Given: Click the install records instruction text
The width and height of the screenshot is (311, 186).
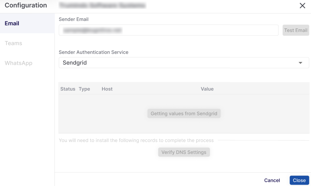Looking at the screenshot, I should (136, 141).
